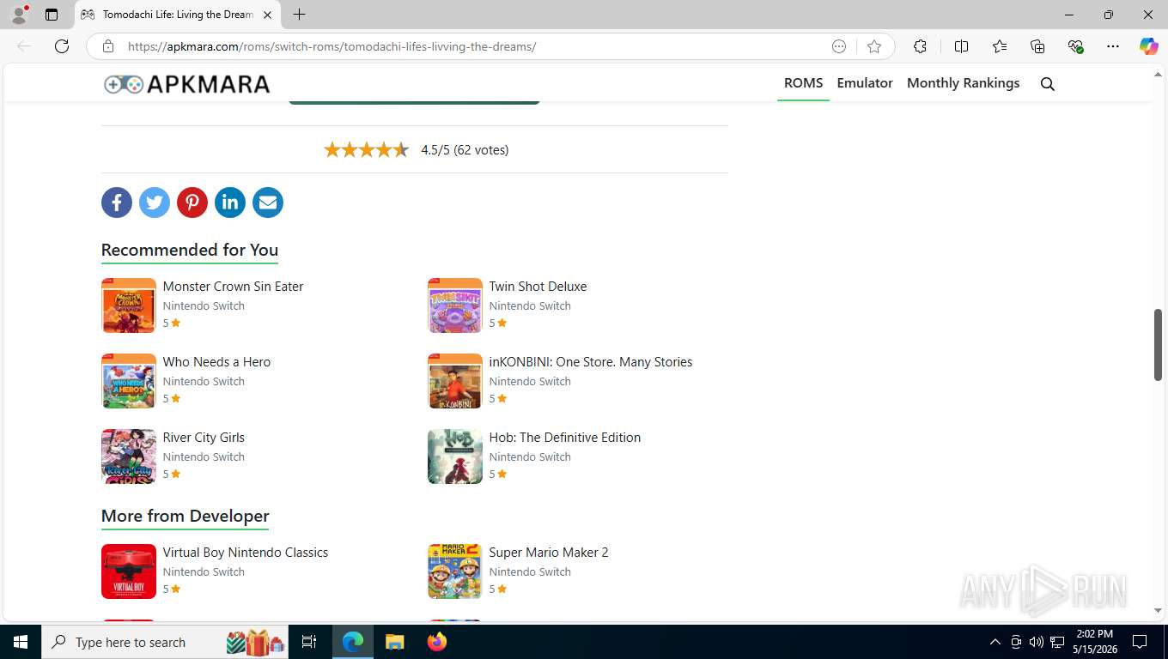This screenshot has width=1168, height=659.
Task: Click Who Needs a Hero thumbnail
Action: 129,381
